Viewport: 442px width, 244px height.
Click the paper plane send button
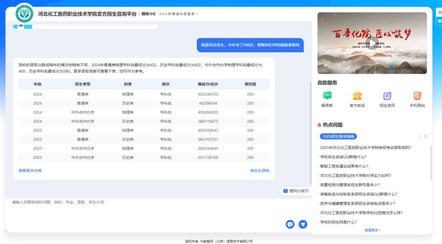[x=303, y=224]
